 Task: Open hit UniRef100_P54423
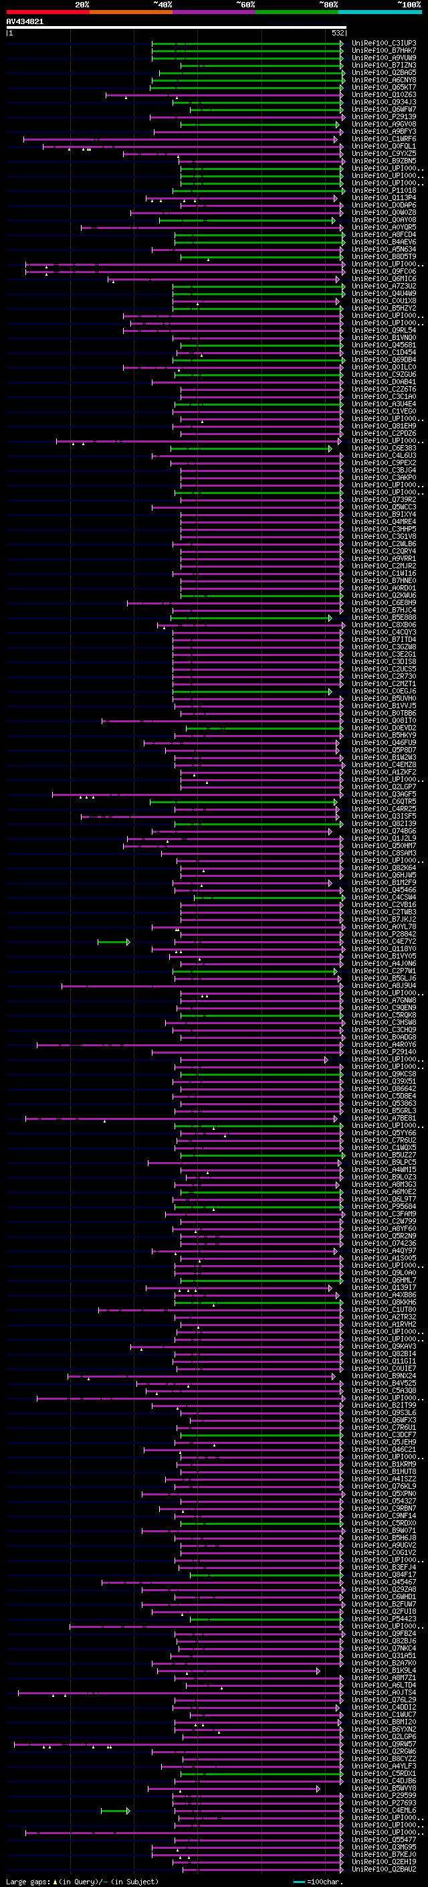(383, 1620)
